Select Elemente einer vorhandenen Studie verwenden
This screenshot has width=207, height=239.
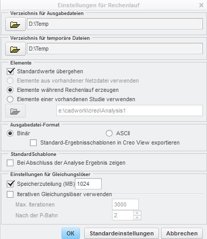point(10,99)
